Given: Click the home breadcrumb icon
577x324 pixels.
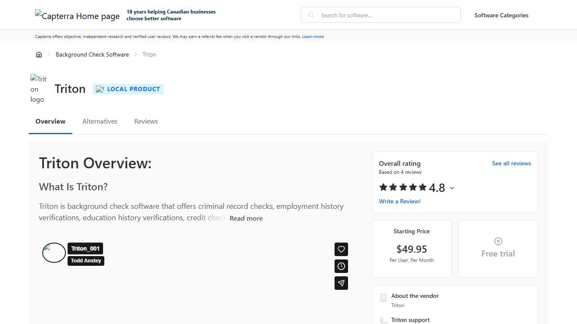Looking at the screenshot, I should click(x=39, y=54).
